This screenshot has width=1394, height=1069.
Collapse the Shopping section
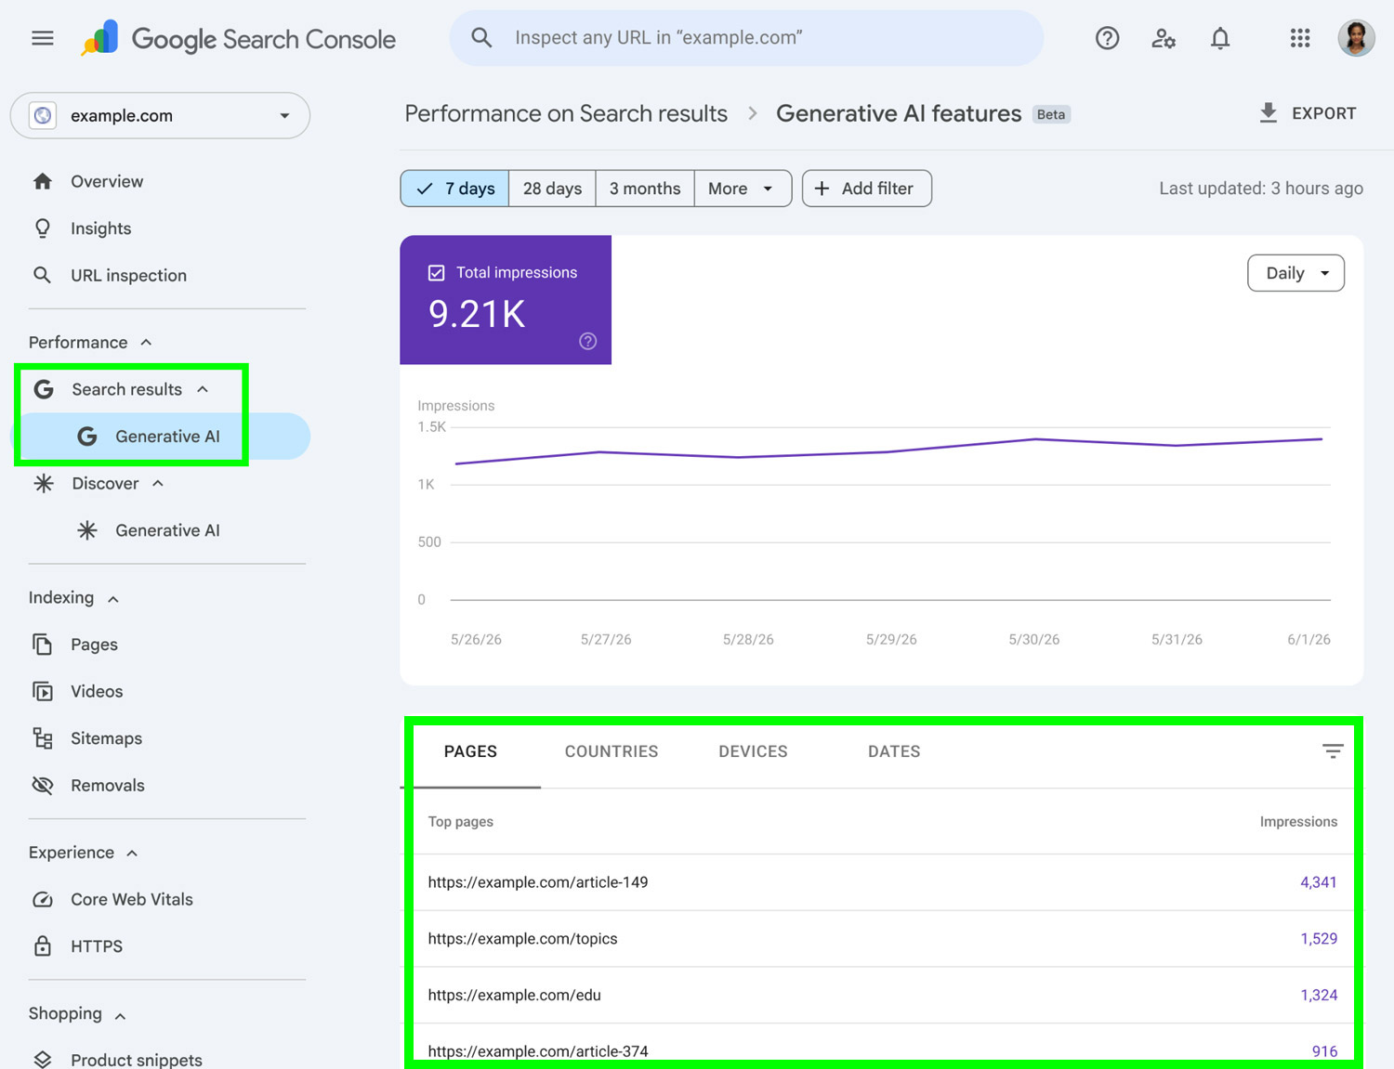point(120,1015)
